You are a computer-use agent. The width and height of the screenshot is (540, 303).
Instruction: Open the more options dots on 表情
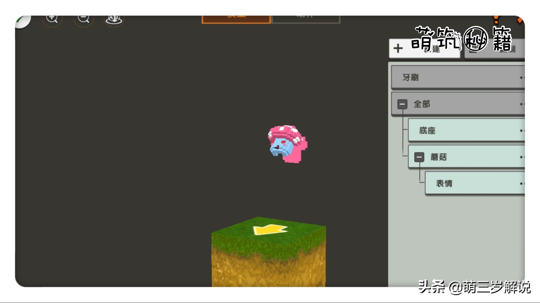(522, 183)
